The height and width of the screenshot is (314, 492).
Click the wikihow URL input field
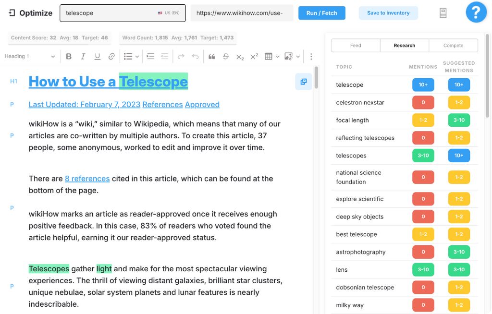[242, 13]
